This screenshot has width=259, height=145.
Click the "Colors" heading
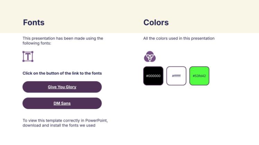(156, 23)
